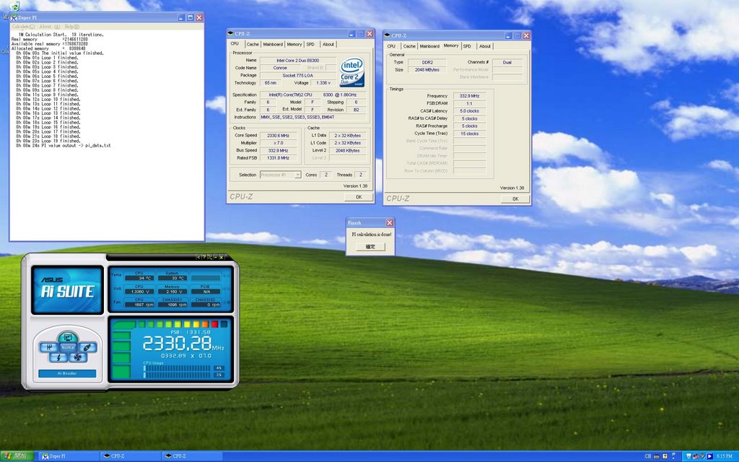The height and width of the screenshot is (462, 739).
Task: Click the CPU-Z taskbar button beside Super PI
Action: 130,456
